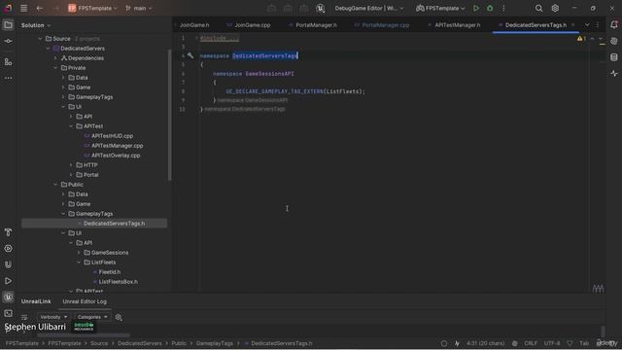The height and width of the screenshot is (350, 622).
Task: Open the Structure tool window icon
Action: (x=8, y=61)
